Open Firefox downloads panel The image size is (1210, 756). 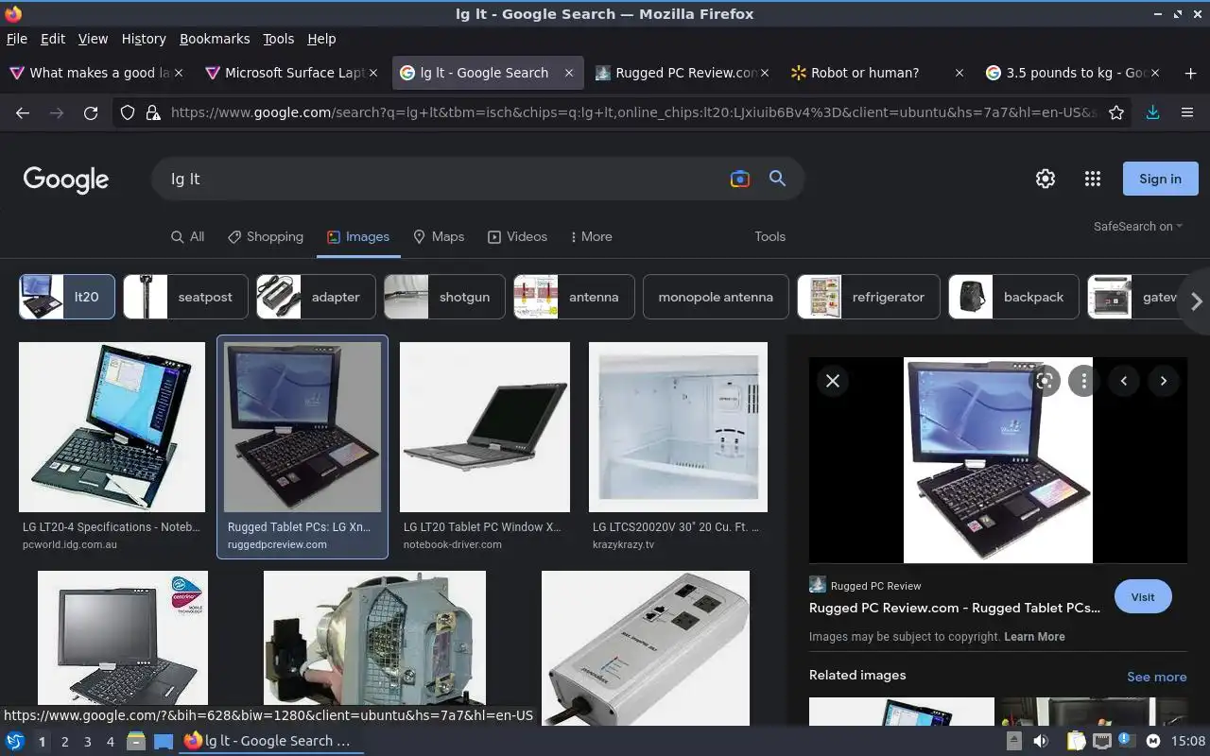point(1152,112)
